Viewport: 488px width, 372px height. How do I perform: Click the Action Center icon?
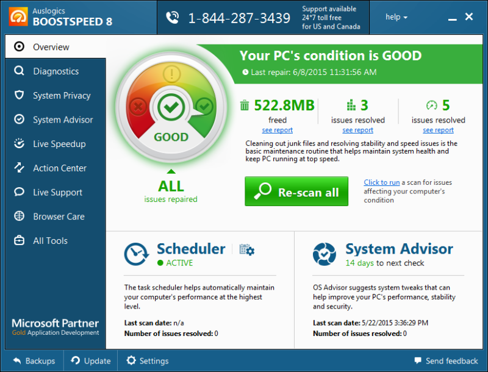point(18,168)
